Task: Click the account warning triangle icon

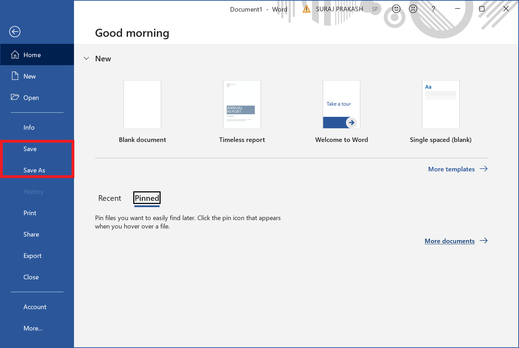Action: coord(306,9)
